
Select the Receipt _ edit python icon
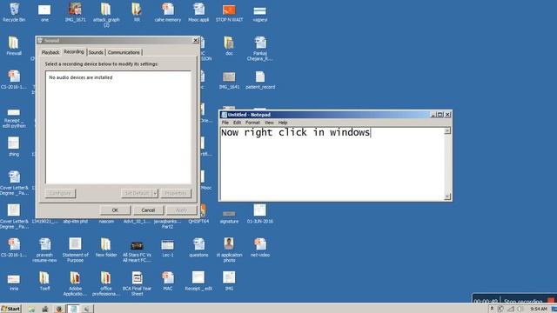pyautogui.click(x=14, y=117)
